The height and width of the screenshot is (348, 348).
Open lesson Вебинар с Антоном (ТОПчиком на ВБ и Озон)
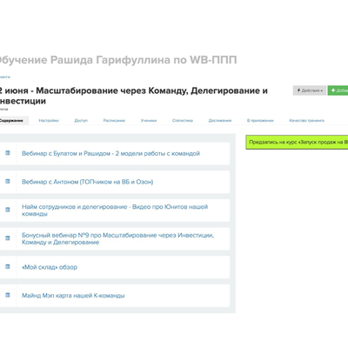(88, 182)
